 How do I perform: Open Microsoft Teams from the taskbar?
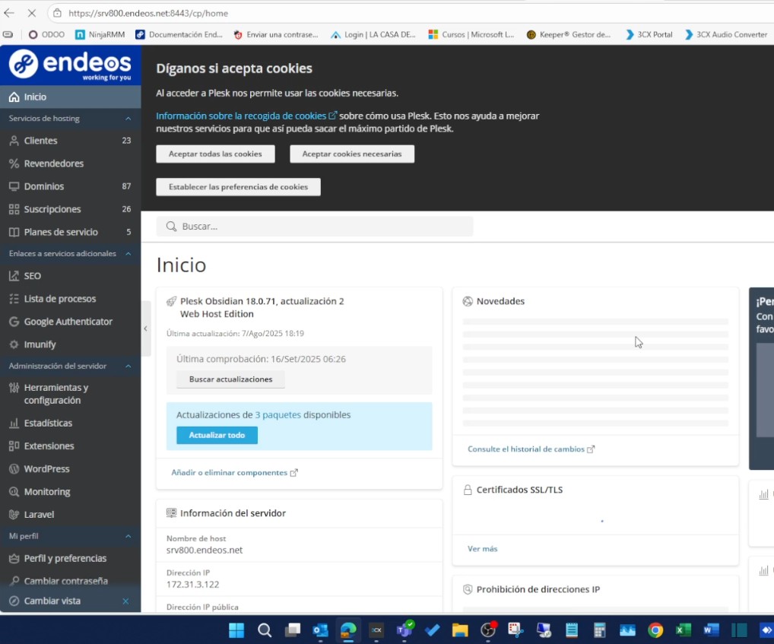pyautogui.click(x=404, y=630)
